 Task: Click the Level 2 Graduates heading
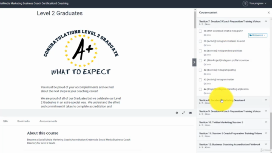pos(59,13)
